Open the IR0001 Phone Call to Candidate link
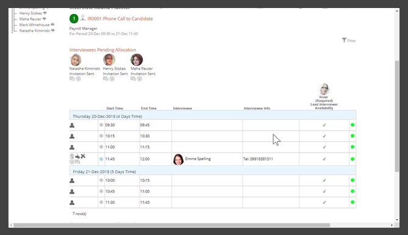The width and height of the screenshot is (408, 235). (x=120, y=19)
